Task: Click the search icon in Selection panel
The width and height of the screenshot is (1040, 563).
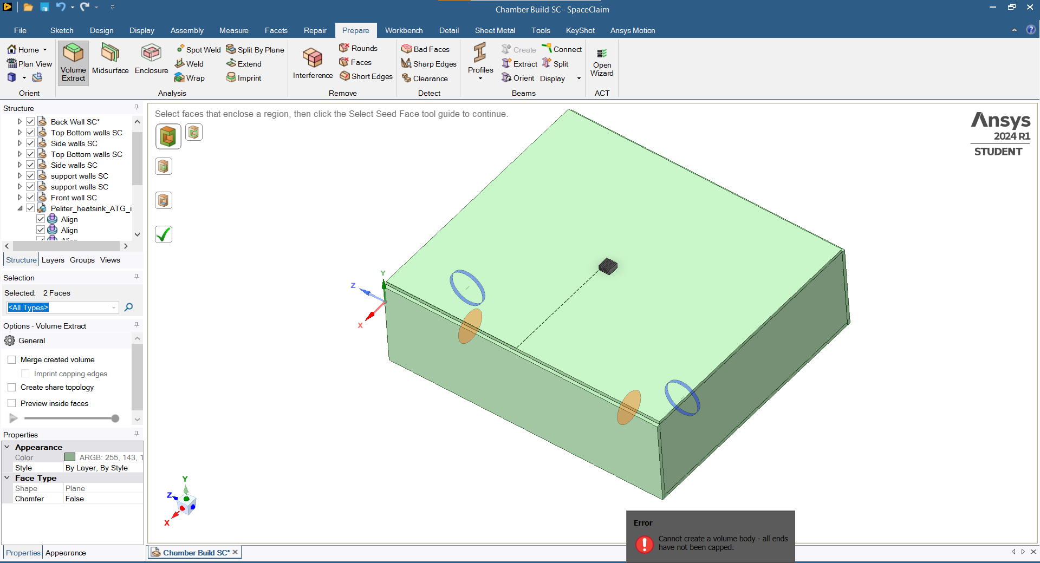Action: click(x=128, y=307)
